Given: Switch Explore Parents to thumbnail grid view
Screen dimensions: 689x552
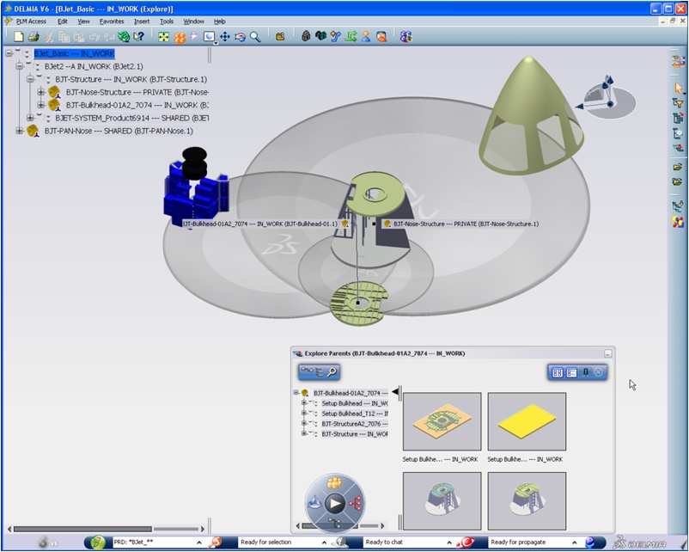Looking at the screenshot, I should pos(558,372).
